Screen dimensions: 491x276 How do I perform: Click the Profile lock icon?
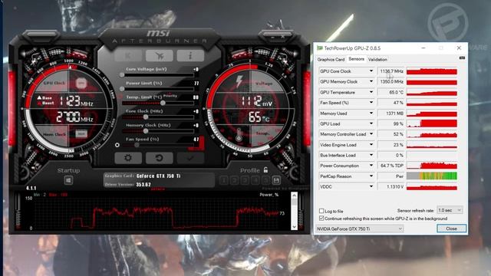(x=265, y=170)
